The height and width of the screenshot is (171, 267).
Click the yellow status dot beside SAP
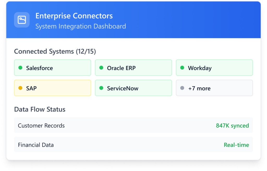[20, 88]
